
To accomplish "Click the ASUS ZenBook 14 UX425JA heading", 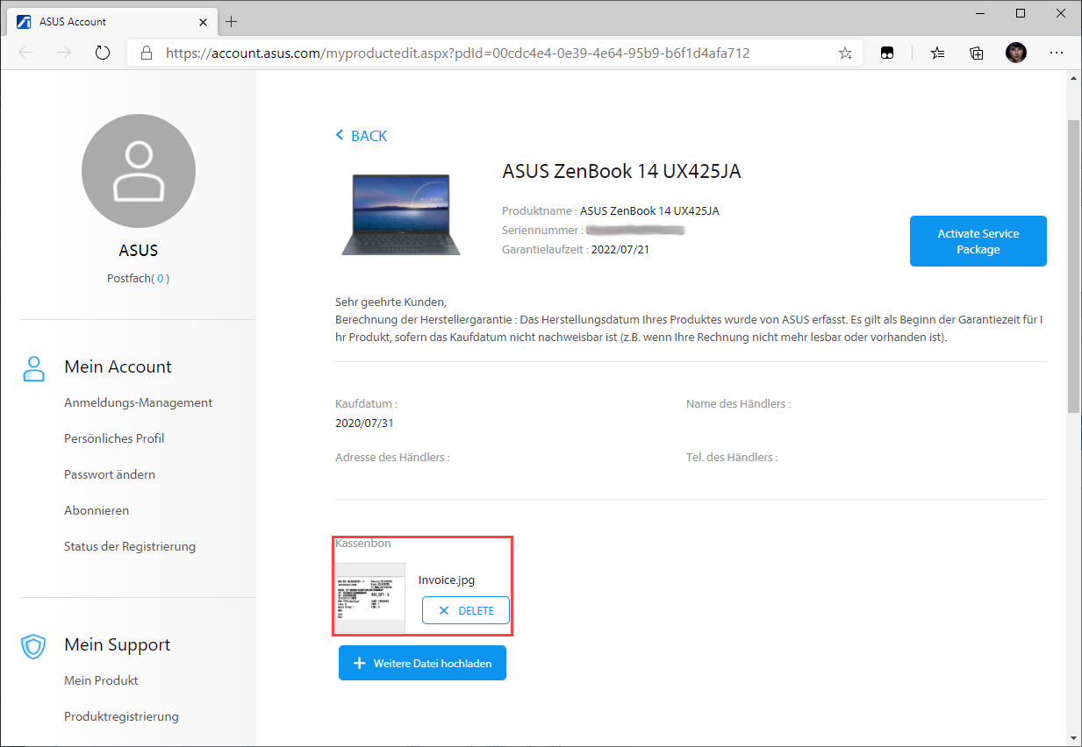I will coord(621,171).
